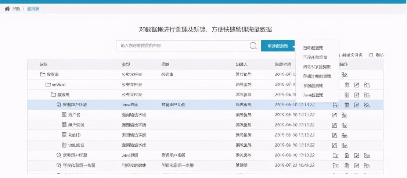Click the folder icon of the top-level dataset folder
Image resolution: width=407 pixels, height=178 pixels.
click(43, 75)
